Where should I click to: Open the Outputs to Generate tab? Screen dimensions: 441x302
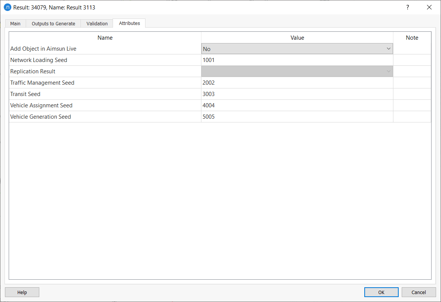pos(53,23)
